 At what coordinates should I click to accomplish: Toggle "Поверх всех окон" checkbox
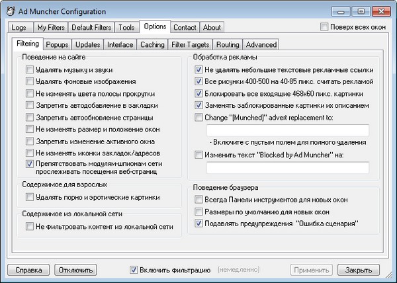324,27
